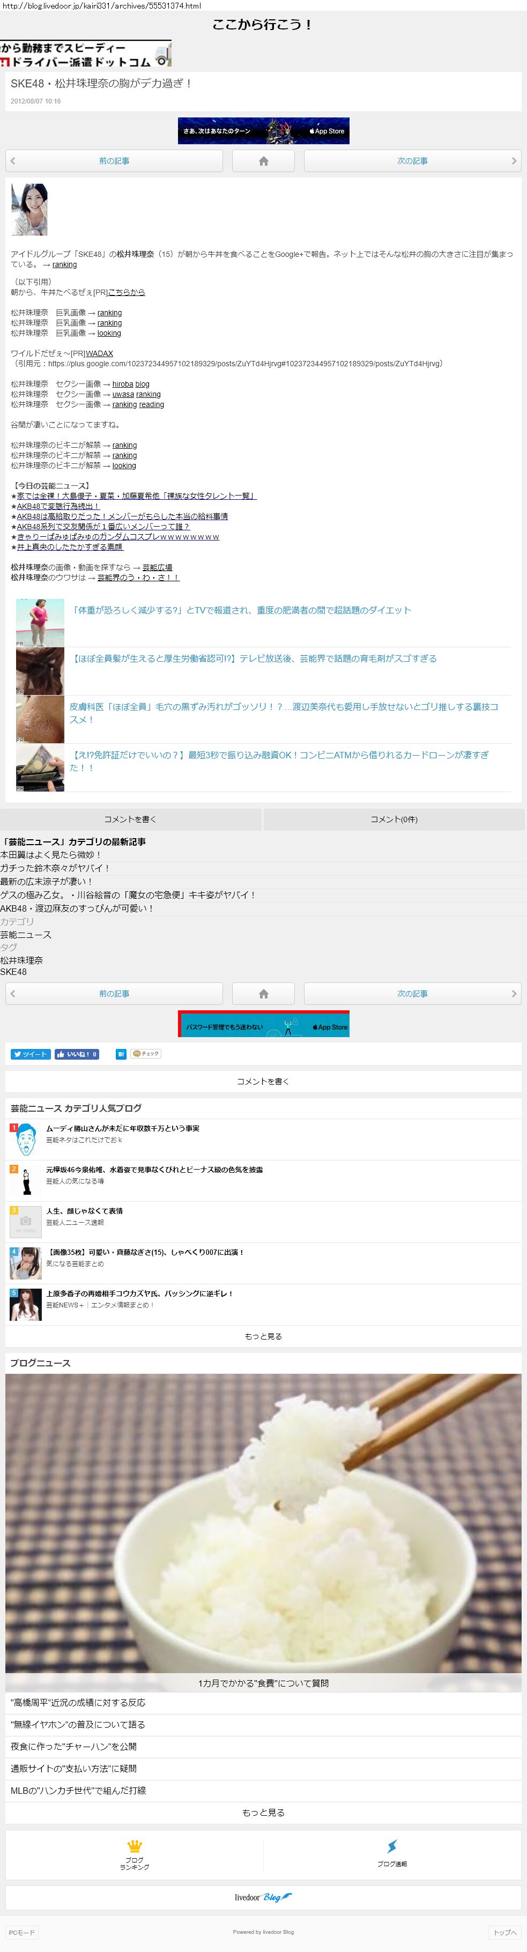
Task: Open the 育毛剤 hair growth ad link
Action: pos(253,659)
